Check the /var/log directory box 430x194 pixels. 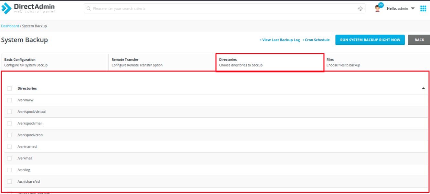9,170
